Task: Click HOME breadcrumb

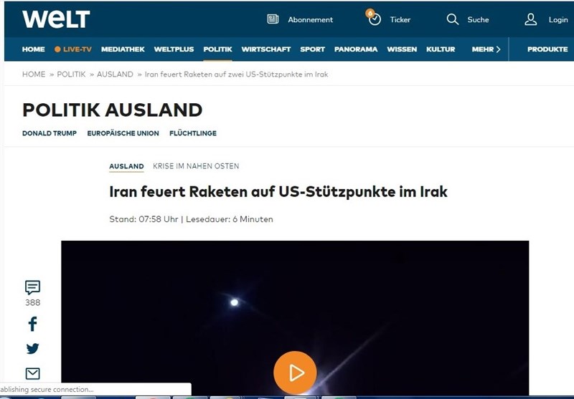Action: click(34, 74)
